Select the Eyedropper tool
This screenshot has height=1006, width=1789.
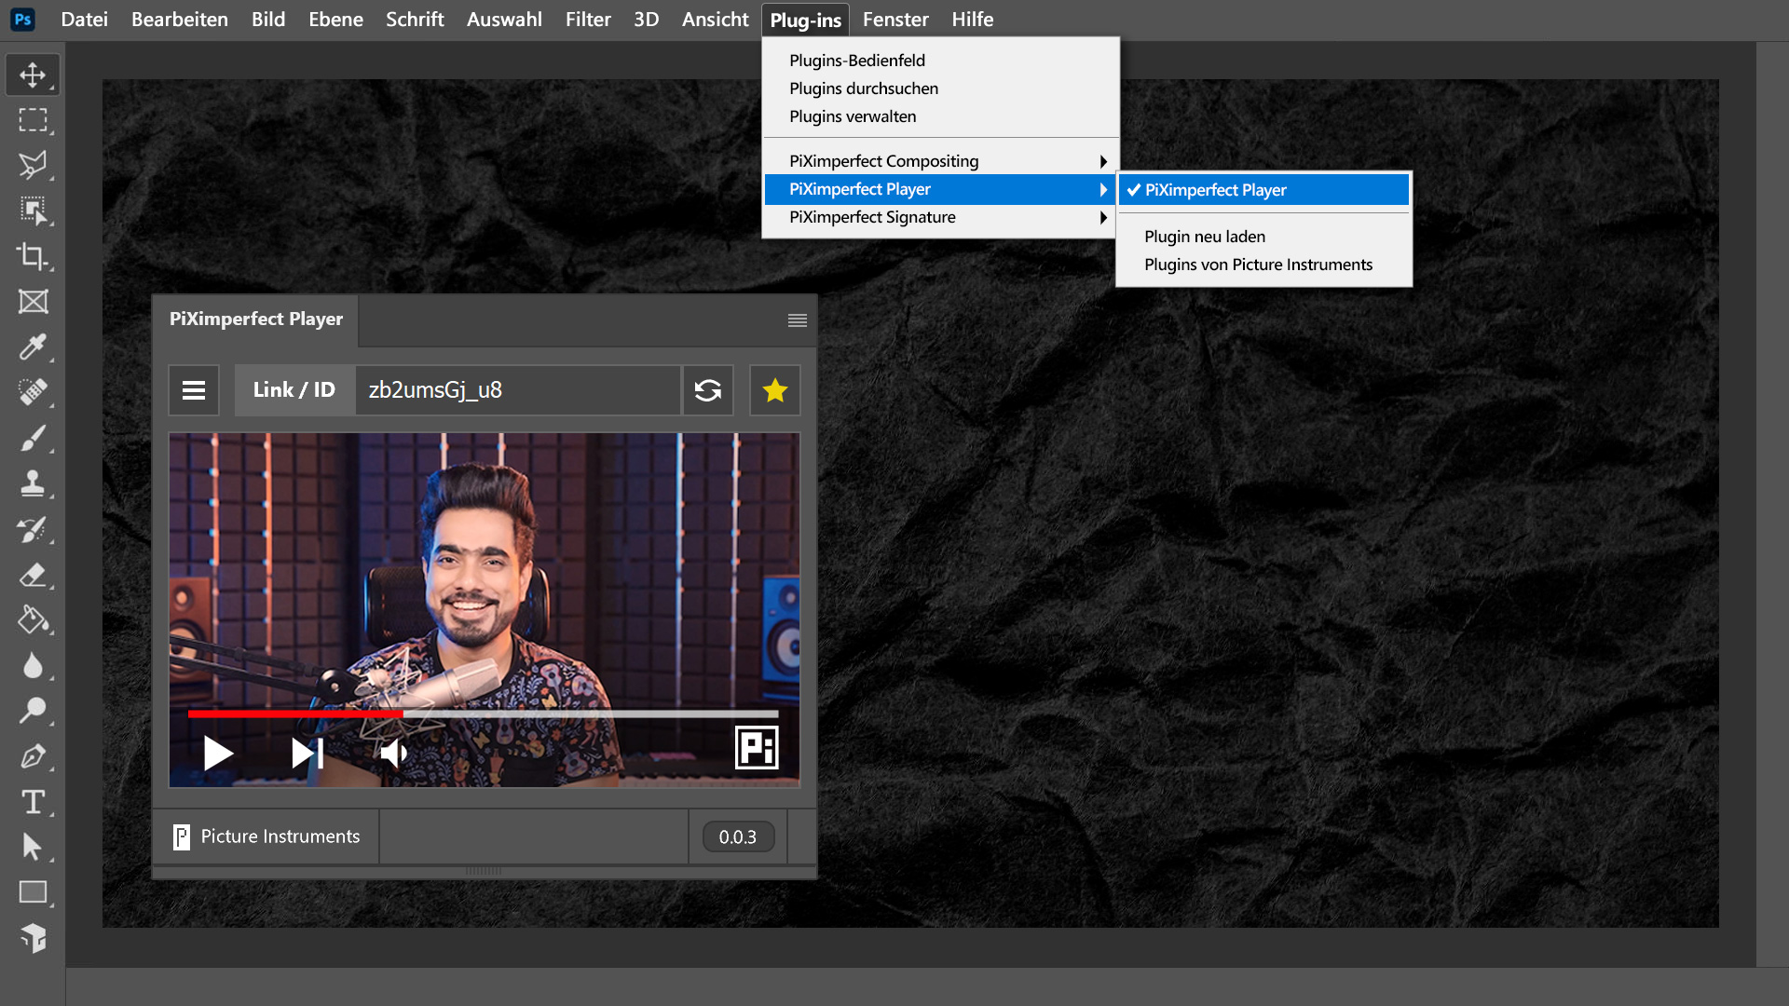coord(33,347)
